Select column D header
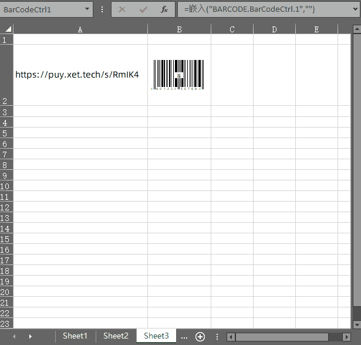Screen dimensions: 361x345 [x=274, y=29]
